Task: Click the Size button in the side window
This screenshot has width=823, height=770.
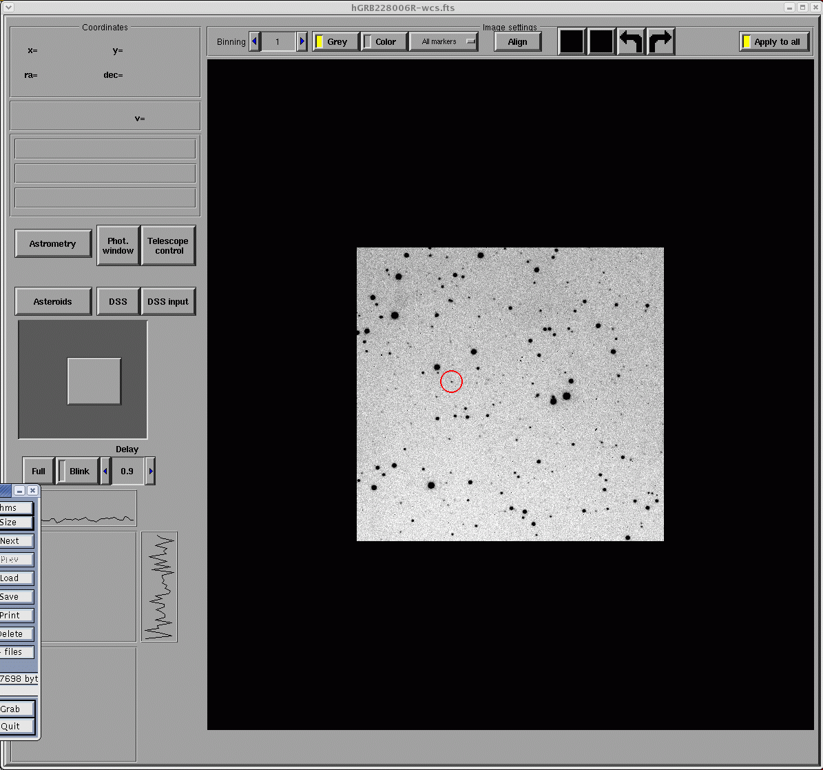Action: click(16, 523)
